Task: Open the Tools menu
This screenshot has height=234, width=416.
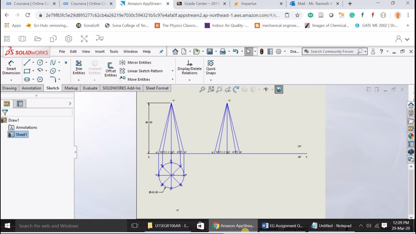Action: pos(114,51)
